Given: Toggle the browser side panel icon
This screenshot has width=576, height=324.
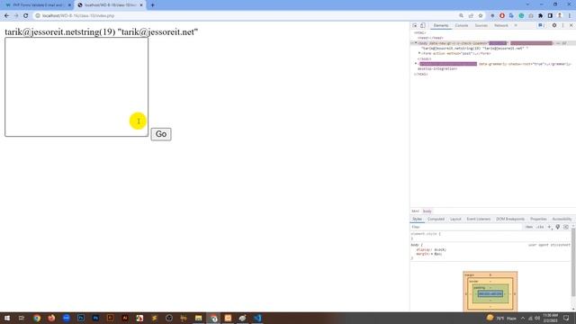Looking at the screenshot, I should (550, 16).
